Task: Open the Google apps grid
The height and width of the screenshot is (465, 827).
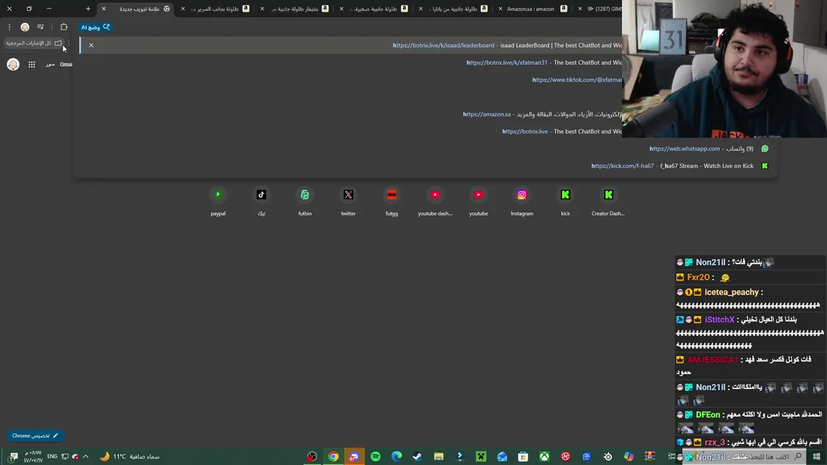Action: (x=32, y=65)
